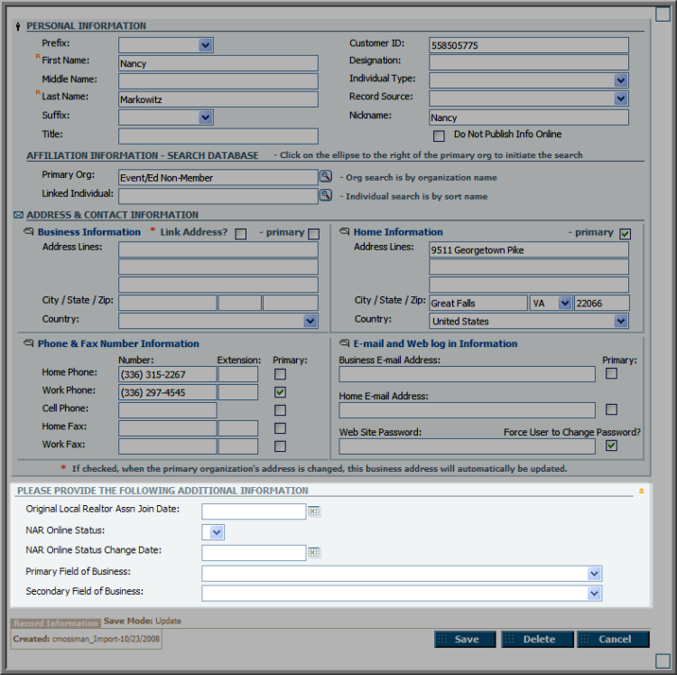This screenshot has height=675, width=677.
Task: Open the Individual Type dropdown
Action: (x=528, y=80)
